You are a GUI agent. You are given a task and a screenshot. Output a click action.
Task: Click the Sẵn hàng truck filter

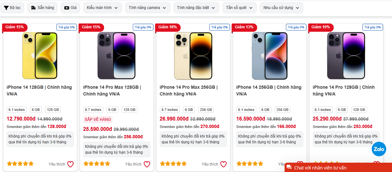tap(42, 8)
